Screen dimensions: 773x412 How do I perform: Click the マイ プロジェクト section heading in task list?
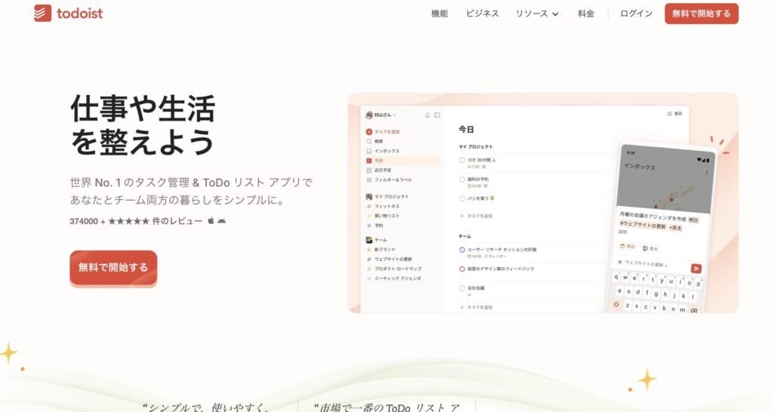tap(476, 147)
